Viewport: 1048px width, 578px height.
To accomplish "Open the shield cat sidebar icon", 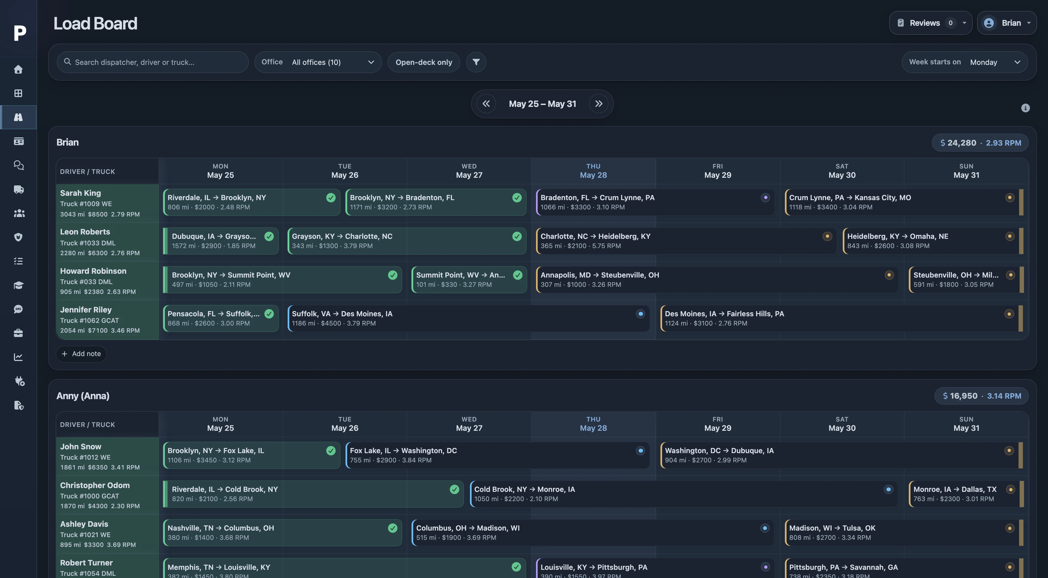I will [x=18, y=237].
